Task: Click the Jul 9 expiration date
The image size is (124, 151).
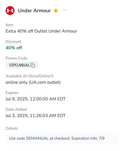Action: (x=35, y=99)
